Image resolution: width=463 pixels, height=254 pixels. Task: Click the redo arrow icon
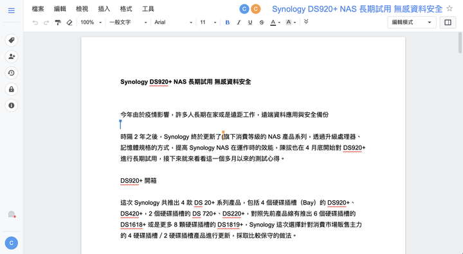click(x=46, y=22)
